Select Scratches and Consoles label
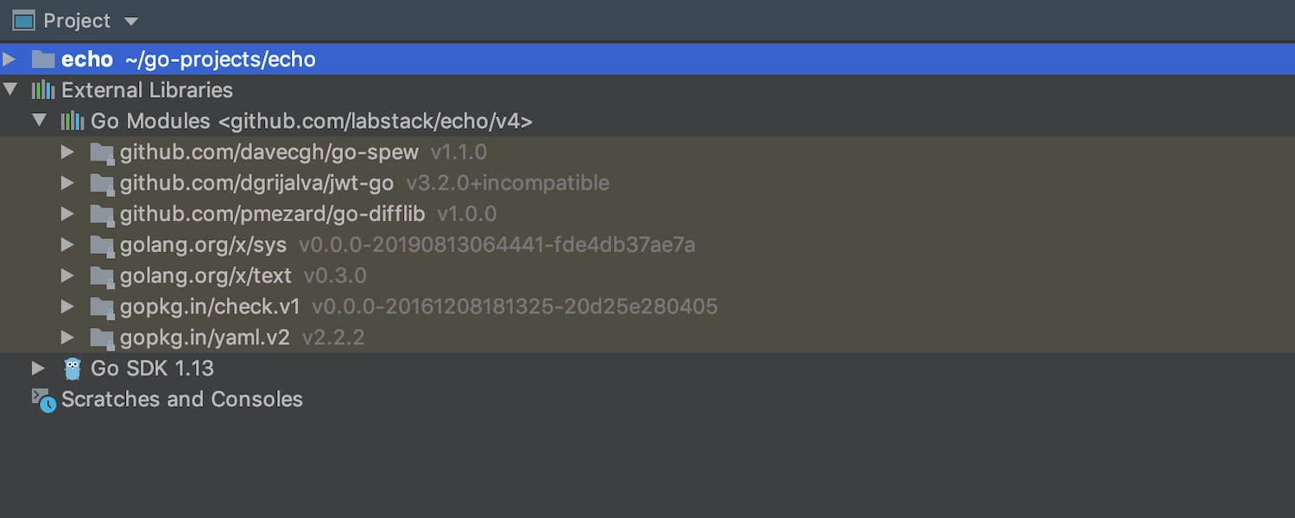The width and height of the screenshot is (1295, 518). pos(182,399)
